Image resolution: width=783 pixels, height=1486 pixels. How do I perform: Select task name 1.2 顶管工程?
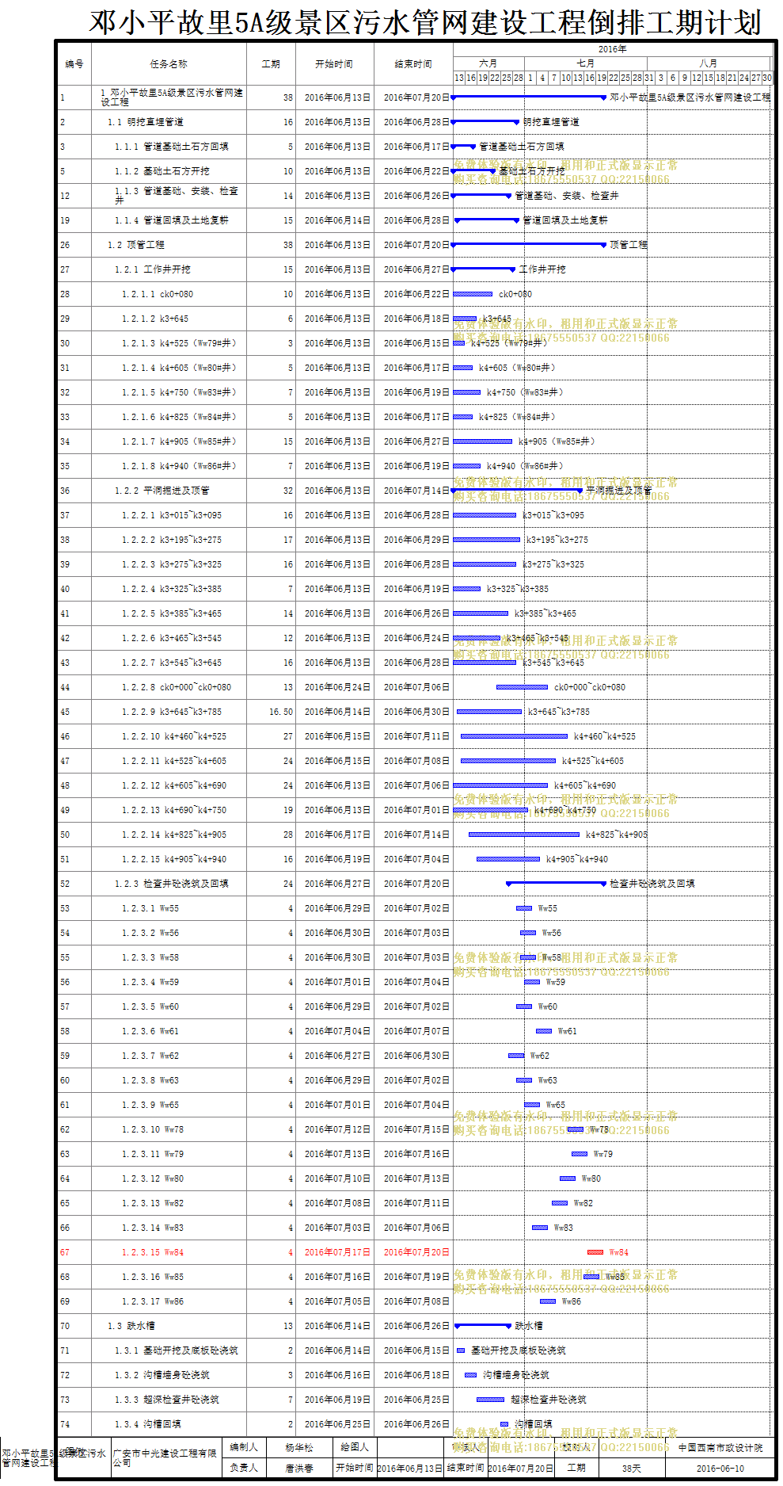(x=136, y=245)
